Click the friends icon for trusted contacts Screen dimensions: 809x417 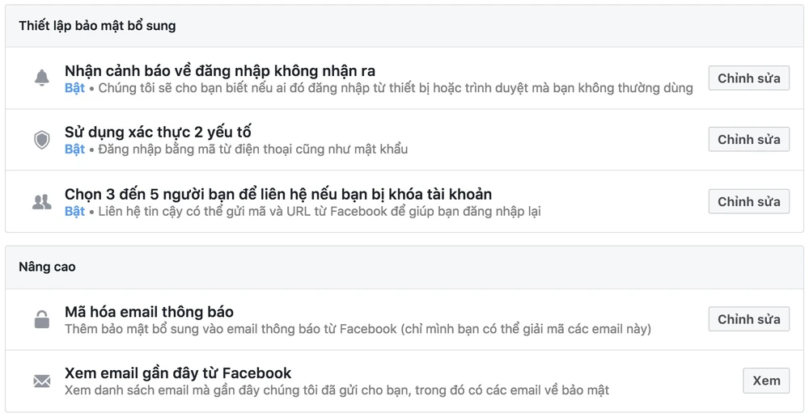click(x=41, y=202)
